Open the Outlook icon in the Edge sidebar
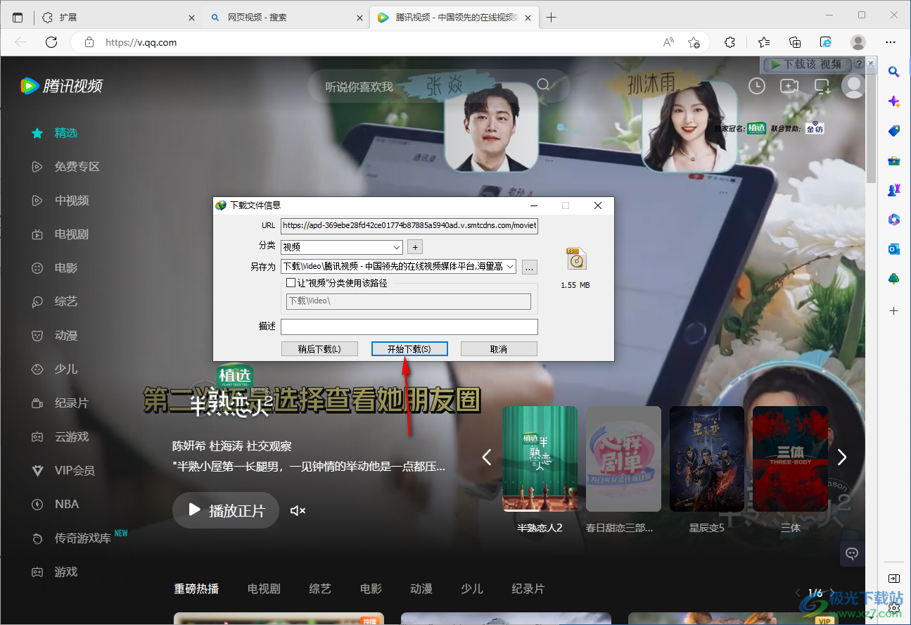The height and width of the screenshot is (625, 911). (893, 249)
